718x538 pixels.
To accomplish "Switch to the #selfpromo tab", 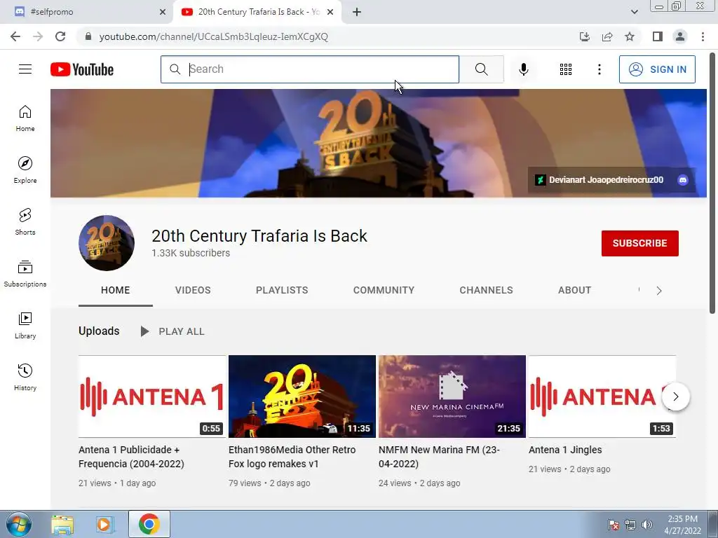I will pyautogui.click(x=87, y=12).
